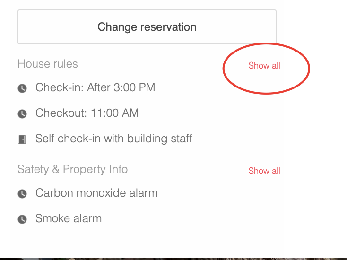Click the Smoke alarm text
This screenshot has width=347, height=260.
pyautogui.click(x=69, y=218)
